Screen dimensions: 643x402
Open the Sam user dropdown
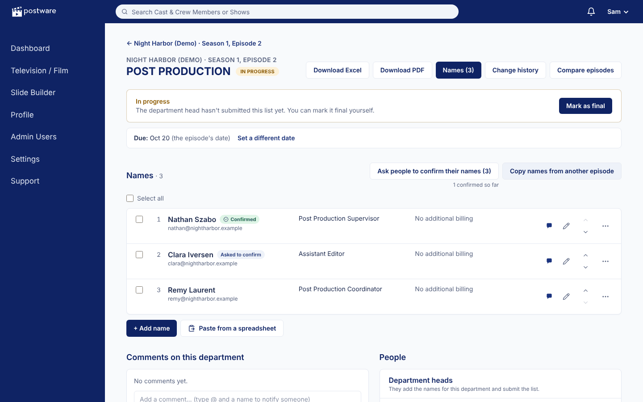[x=618, y=12]
